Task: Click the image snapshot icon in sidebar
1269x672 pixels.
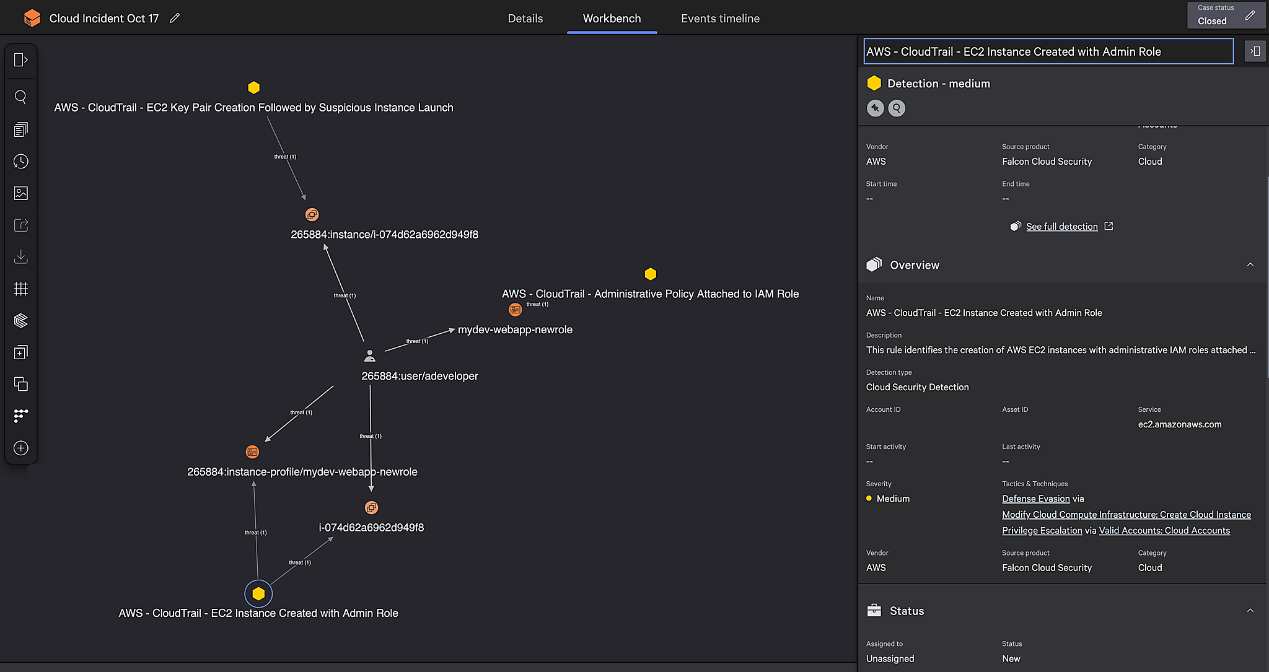Action: pyautogui.click(x=20, y=193)
